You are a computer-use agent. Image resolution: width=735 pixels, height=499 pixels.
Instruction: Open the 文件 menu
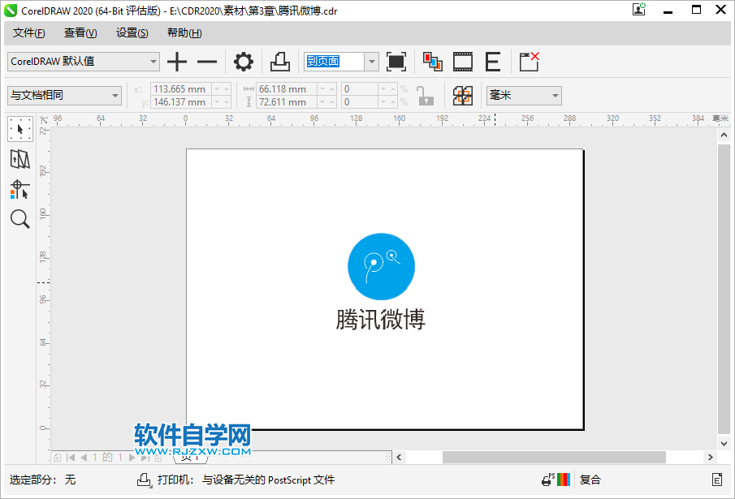pos(28,32)
